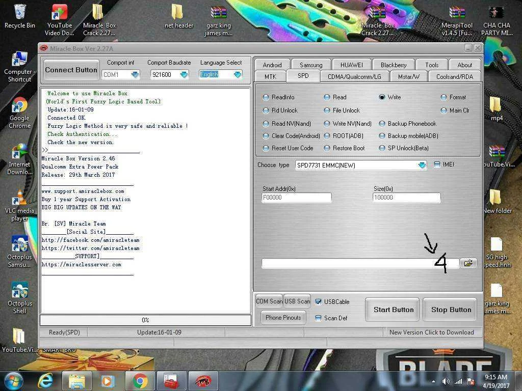Click New Version Click to Download

point(431,332)
